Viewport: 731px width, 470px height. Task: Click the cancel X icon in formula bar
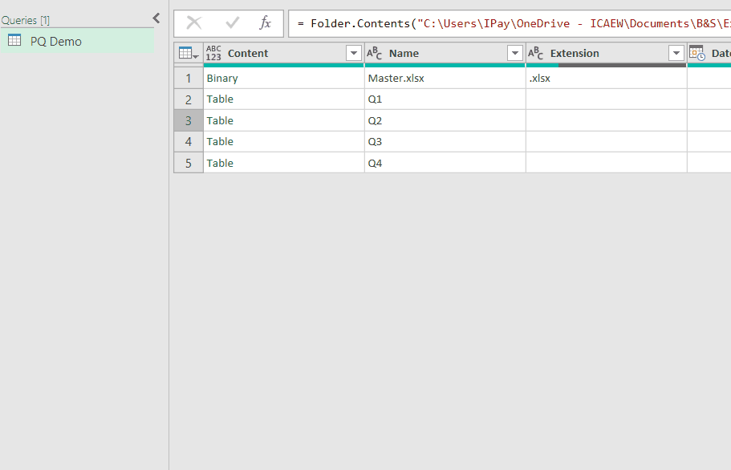193,23
